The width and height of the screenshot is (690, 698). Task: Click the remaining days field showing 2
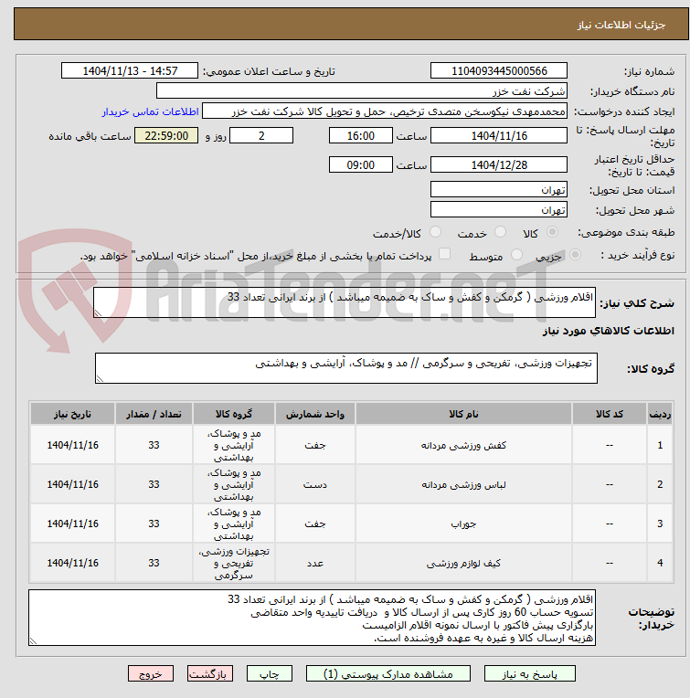point(261,135)
